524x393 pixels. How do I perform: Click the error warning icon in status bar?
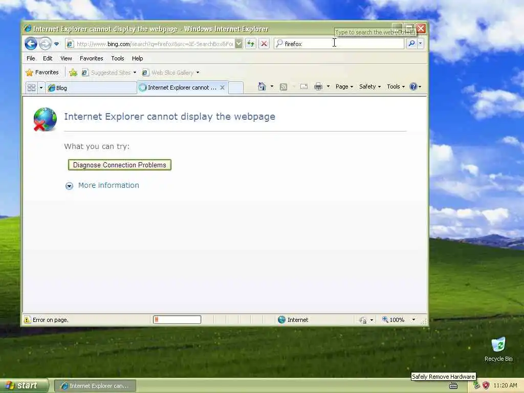tap(28, 320)
